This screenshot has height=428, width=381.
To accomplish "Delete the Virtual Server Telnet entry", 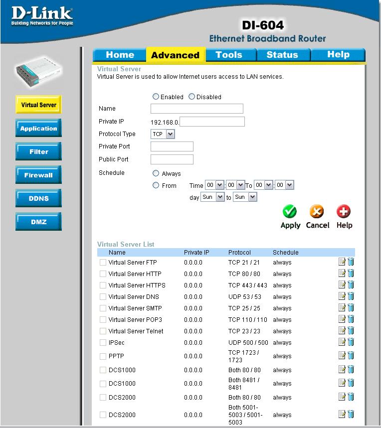I will [x=351, y=330].
